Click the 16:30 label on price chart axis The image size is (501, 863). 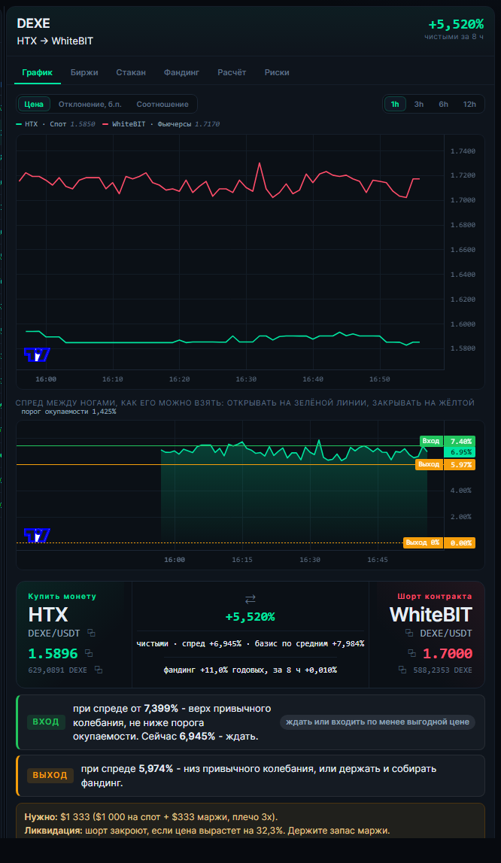(x=246, y=379)
